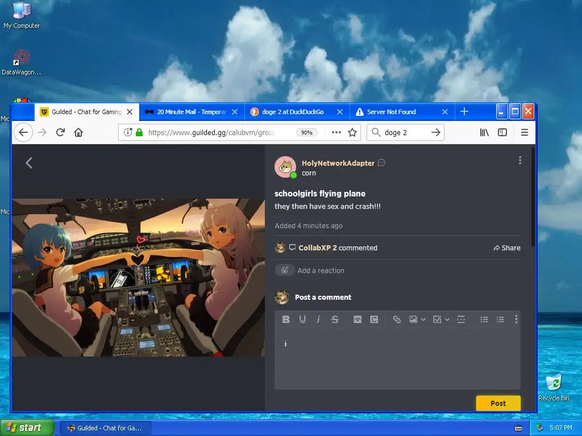Toggle underline formatting in comment editor

302,319
